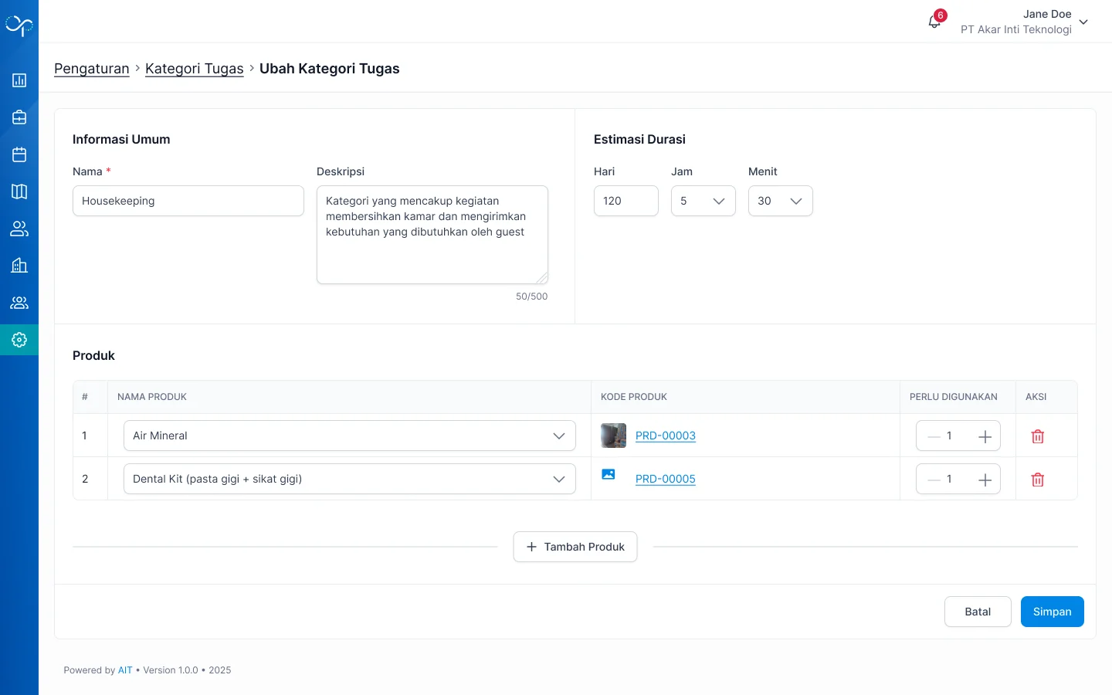Click the 50/500 character counter
Image resolution: width=1112 pixels, height=695 pixels.
(532, 297)
